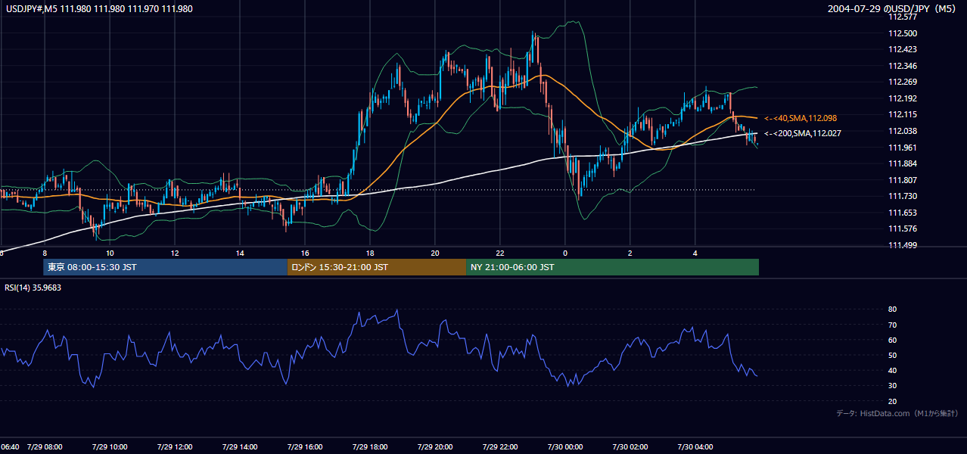This screenshot has height=454, width=967.
Task: Click price axis value 112.269
Action: pos(903,82)
